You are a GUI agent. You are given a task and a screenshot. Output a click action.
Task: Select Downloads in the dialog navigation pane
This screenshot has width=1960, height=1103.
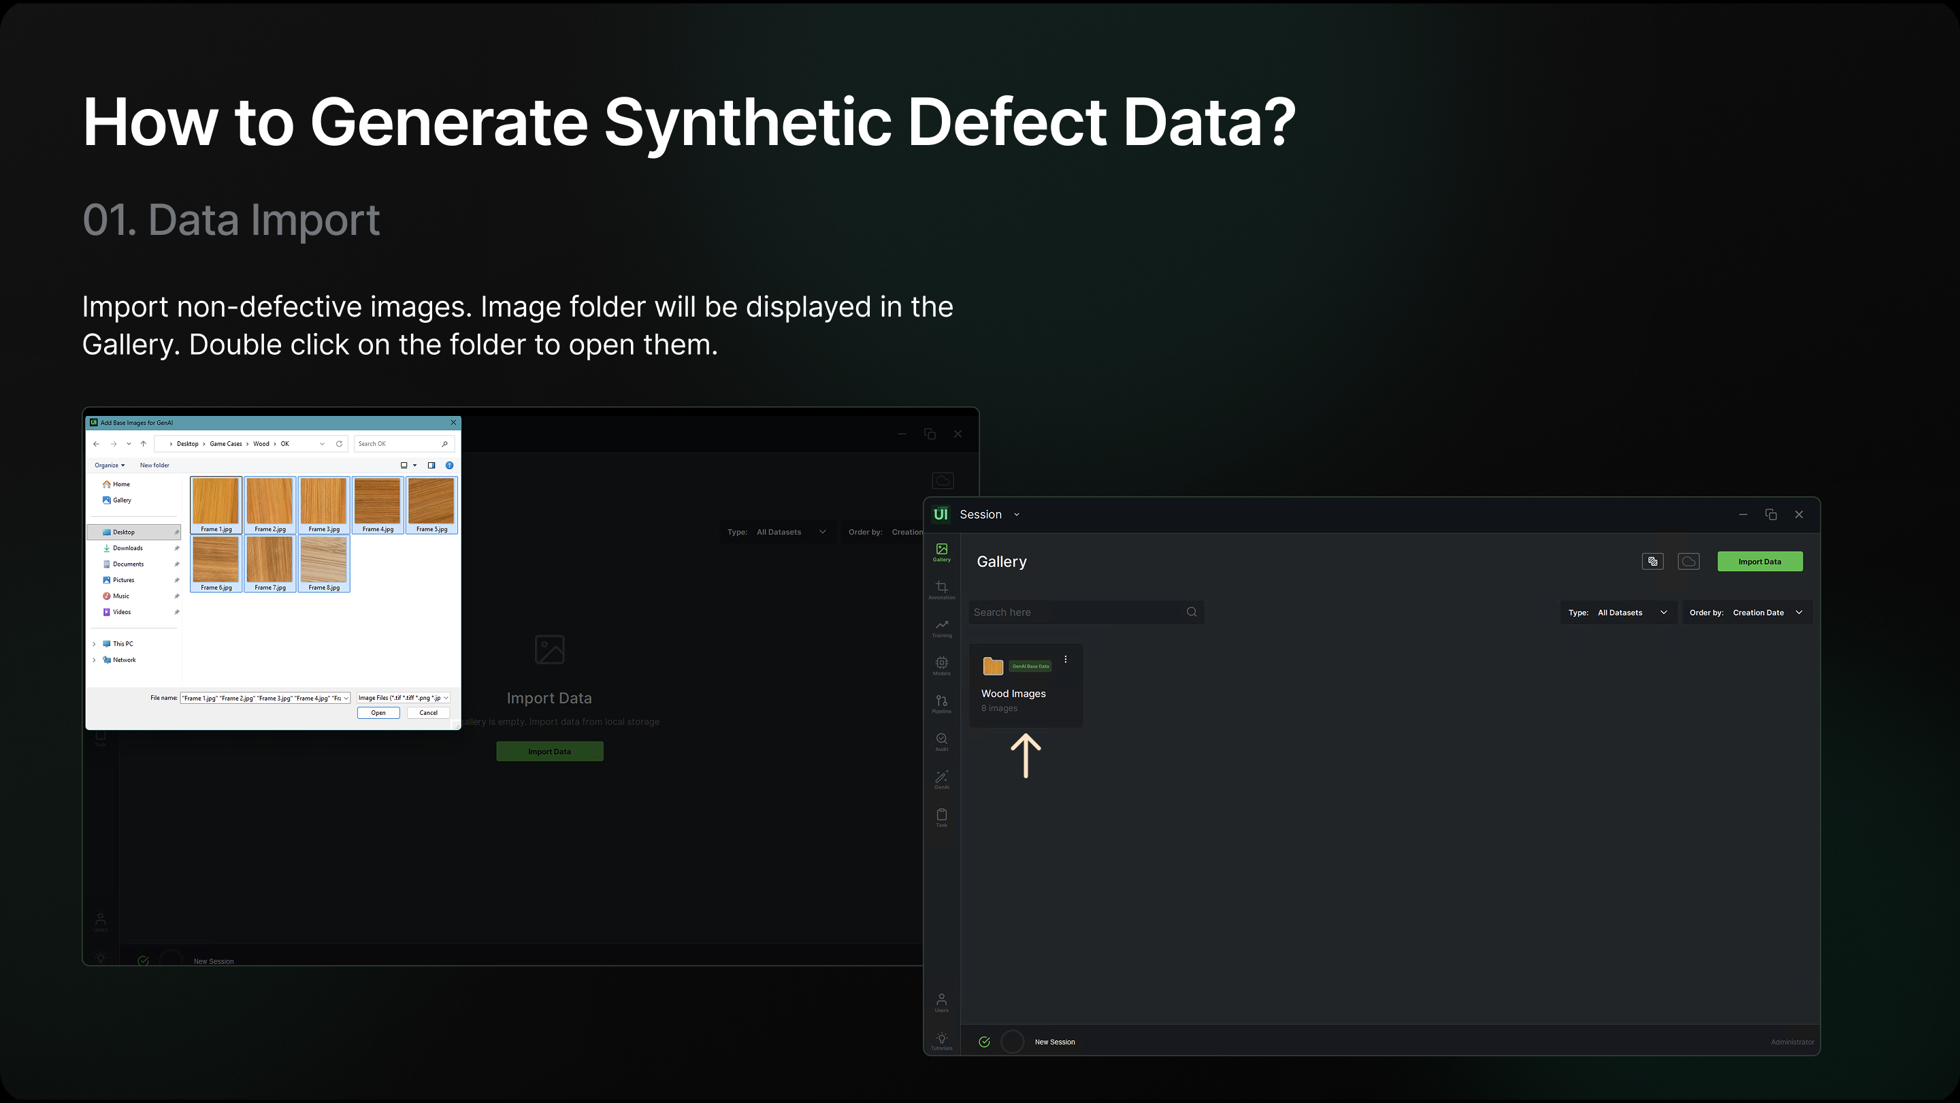(128, 548)
